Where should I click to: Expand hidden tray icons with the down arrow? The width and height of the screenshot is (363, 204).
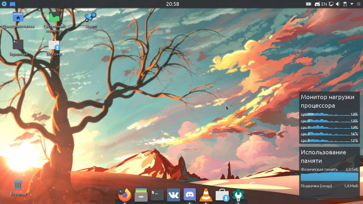coord(352,4)
